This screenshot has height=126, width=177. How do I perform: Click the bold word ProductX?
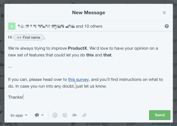coord(77,48)
